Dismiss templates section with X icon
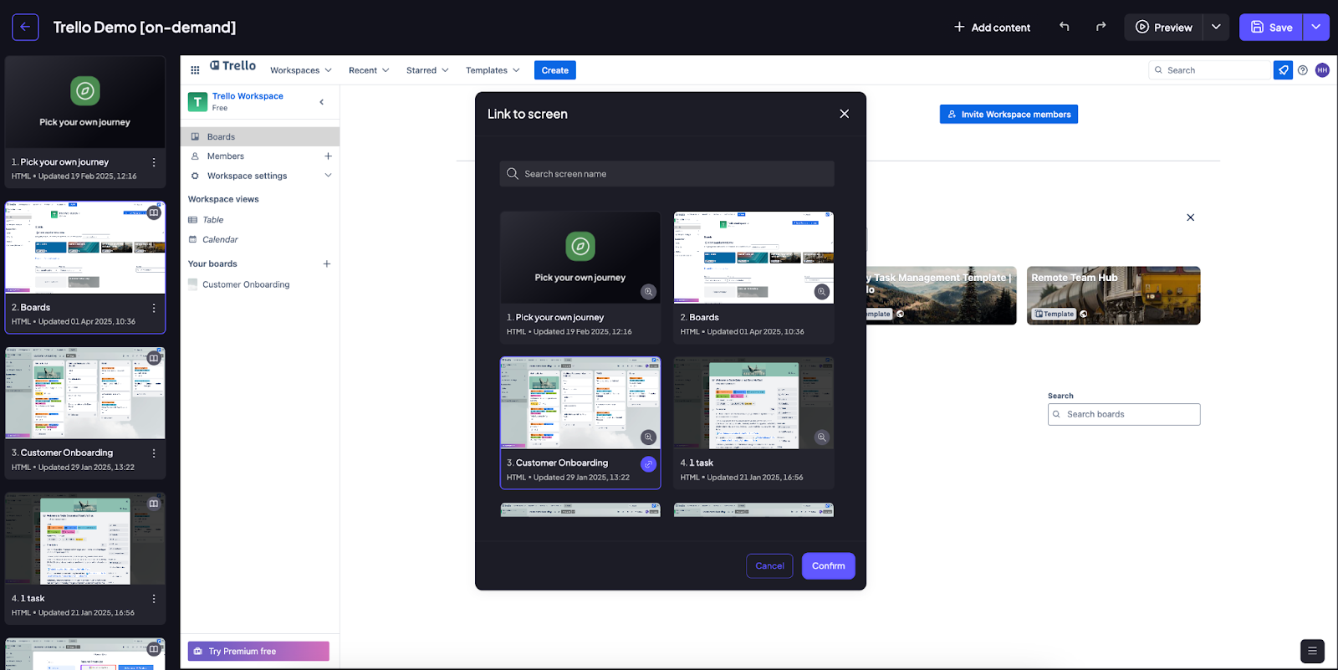The height and width of the screenshot is (670, 1338). (1191, 217)
